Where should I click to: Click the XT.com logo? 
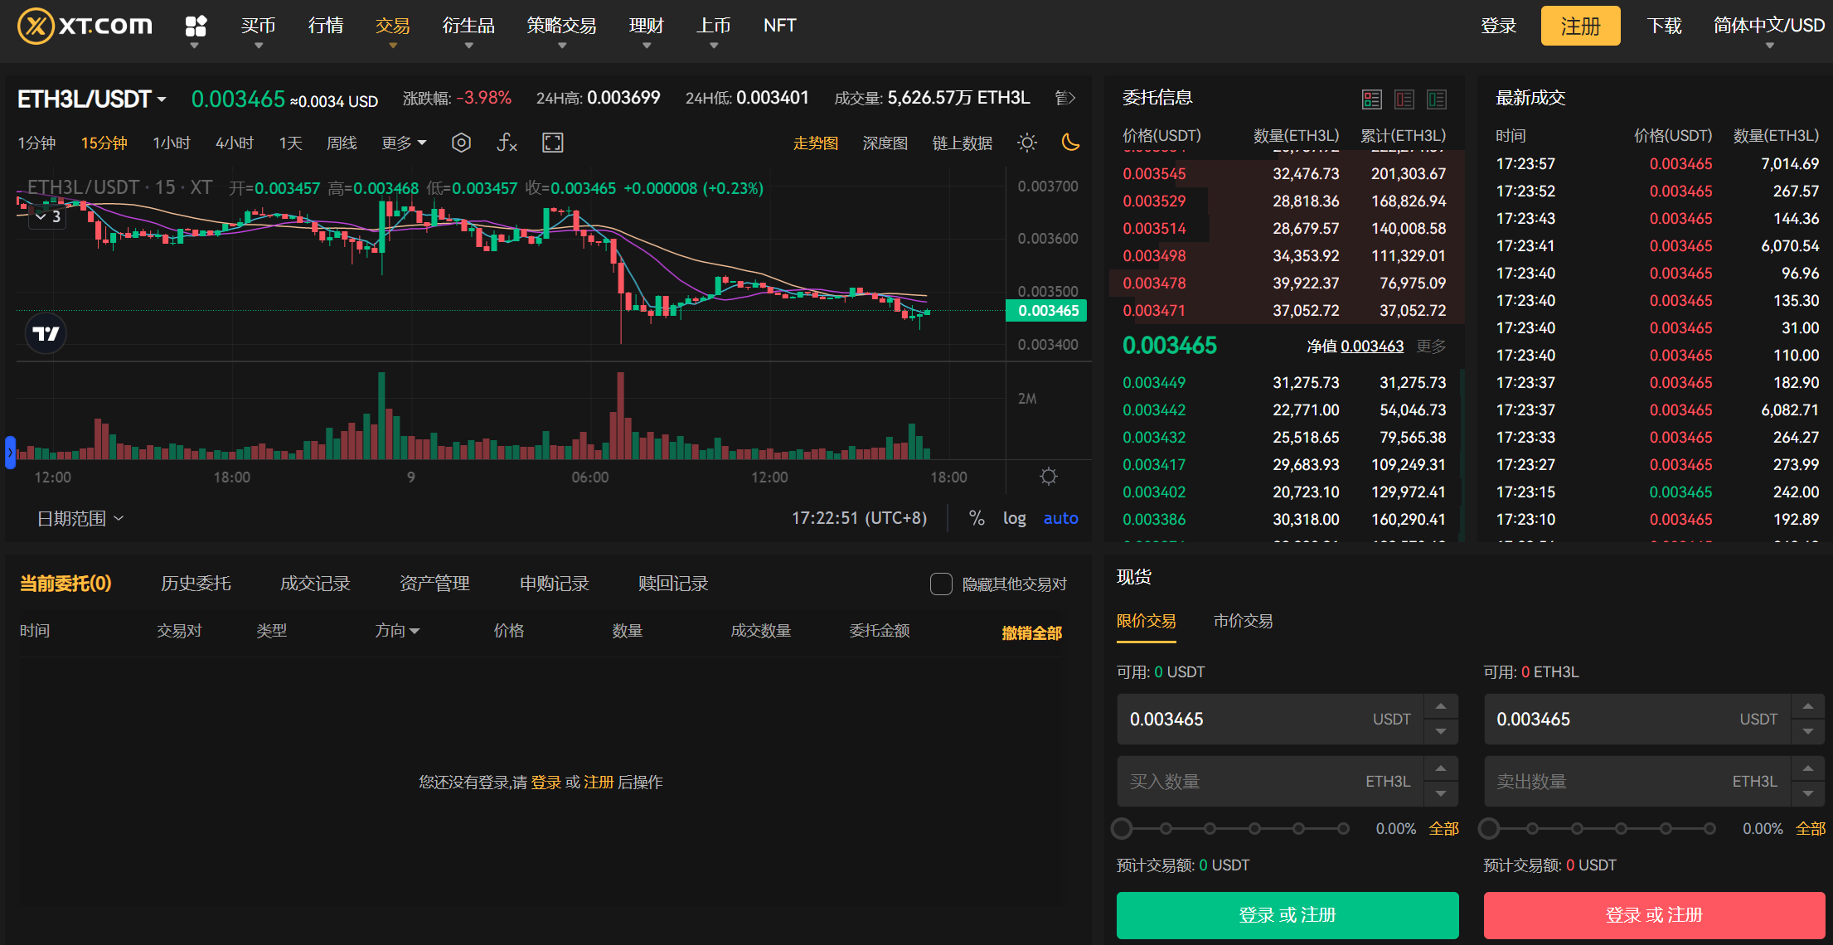85,26
